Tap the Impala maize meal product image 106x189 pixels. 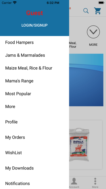79,145
